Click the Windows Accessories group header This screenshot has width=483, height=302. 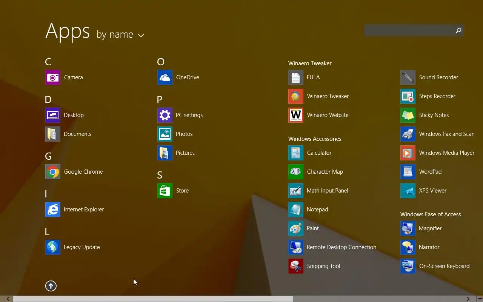(x=315, y=139)
